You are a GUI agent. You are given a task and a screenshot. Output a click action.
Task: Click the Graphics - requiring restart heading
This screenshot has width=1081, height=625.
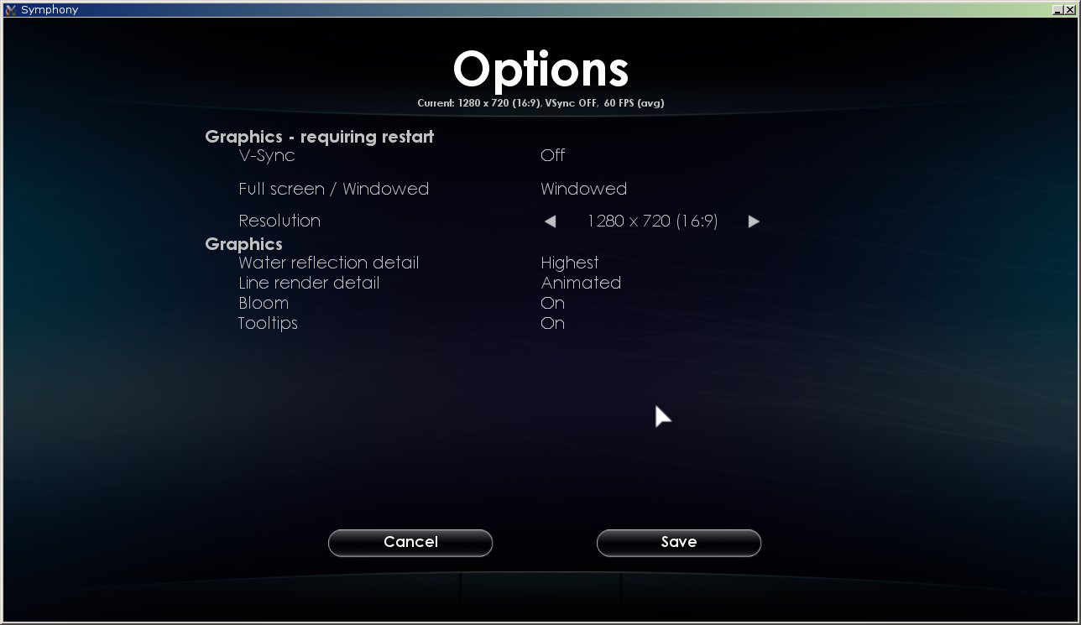point(319,137)
